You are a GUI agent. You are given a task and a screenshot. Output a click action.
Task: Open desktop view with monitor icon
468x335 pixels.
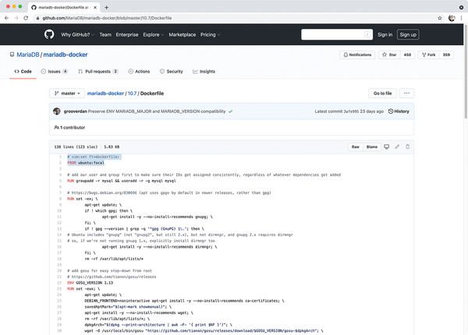[387, 146]
